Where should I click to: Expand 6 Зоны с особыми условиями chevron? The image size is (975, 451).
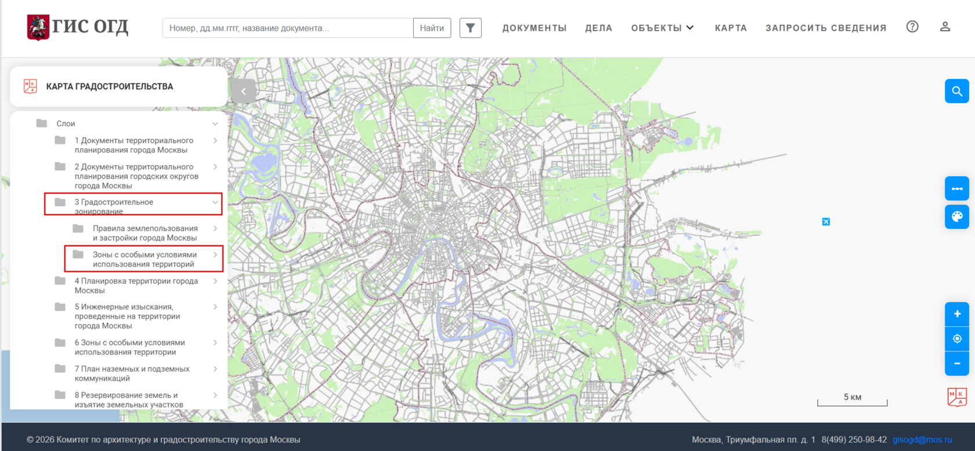click(x=215, y=343)
